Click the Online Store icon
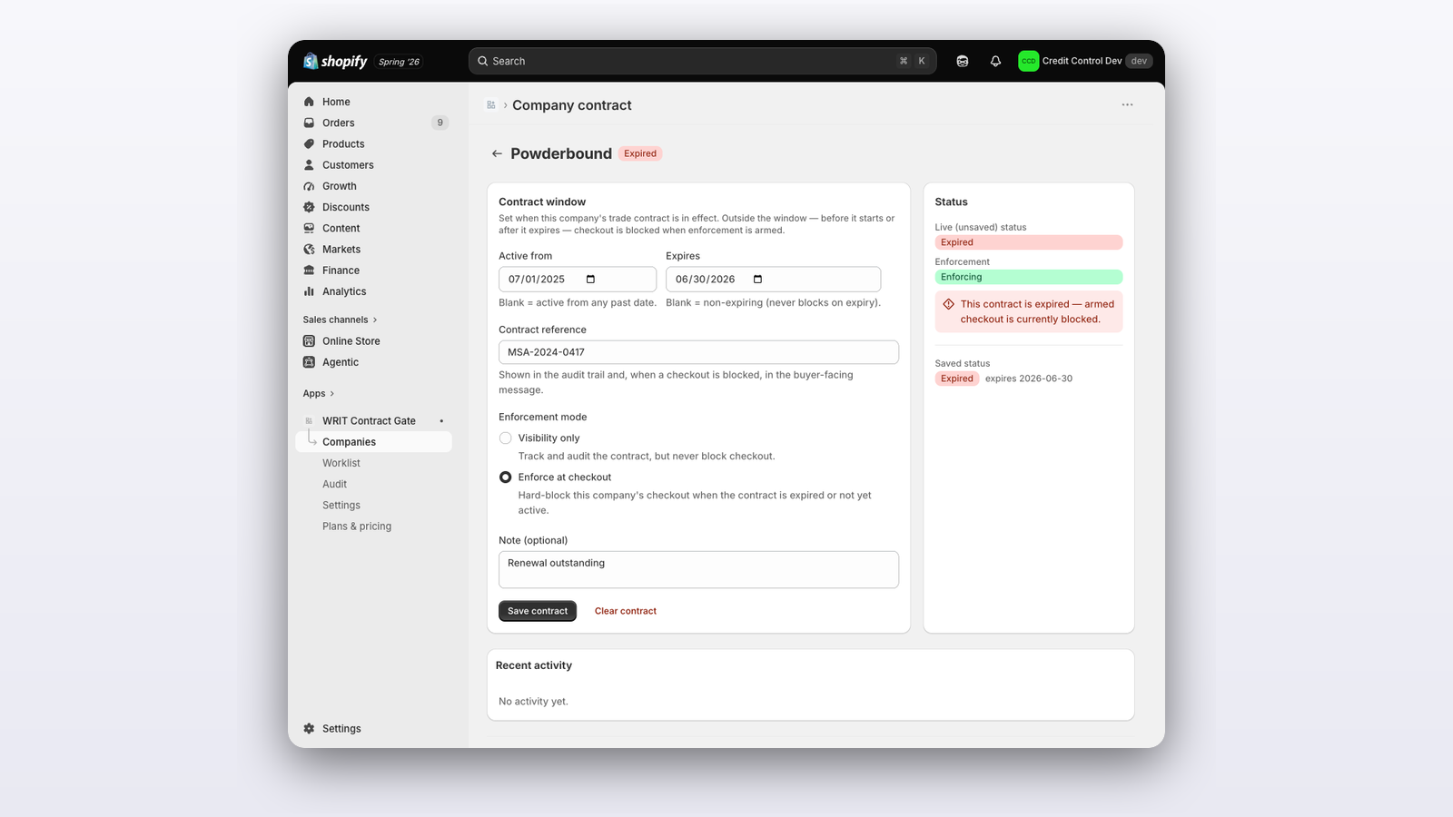1453x817 pixels. click(309, 341)
